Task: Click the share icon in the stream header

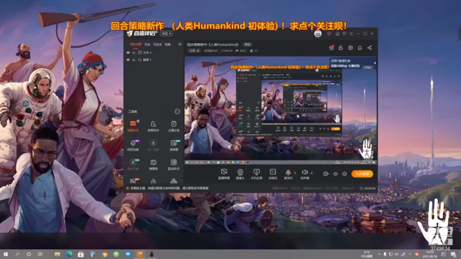Action: (x=369, y=48)
